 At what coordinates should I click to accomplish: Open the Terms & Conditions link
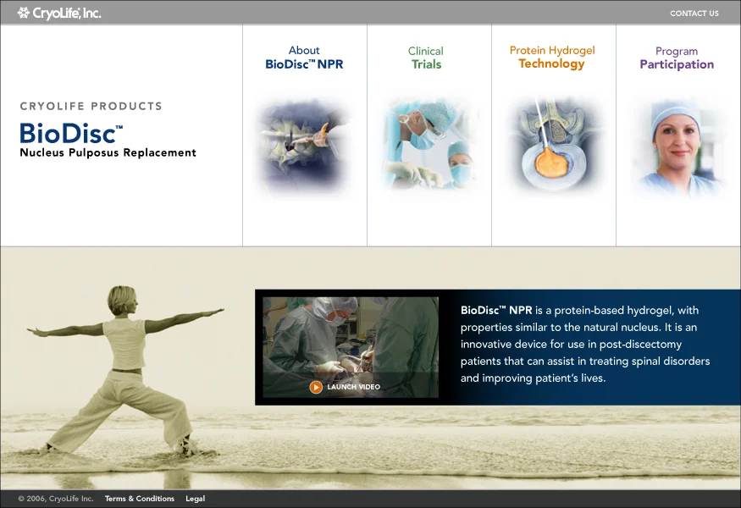click(x=140, y=499)
